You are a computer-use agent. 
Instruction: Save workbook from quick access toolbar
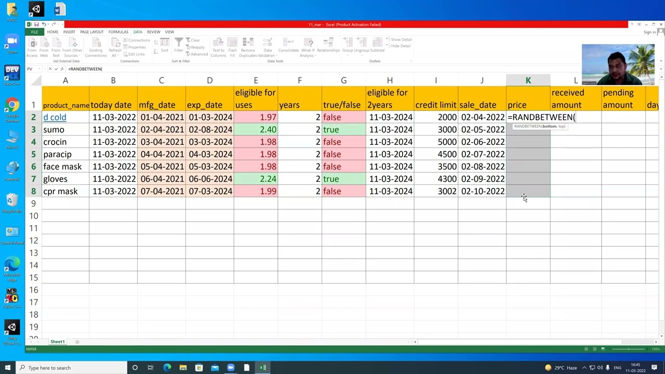click(36, 24)
